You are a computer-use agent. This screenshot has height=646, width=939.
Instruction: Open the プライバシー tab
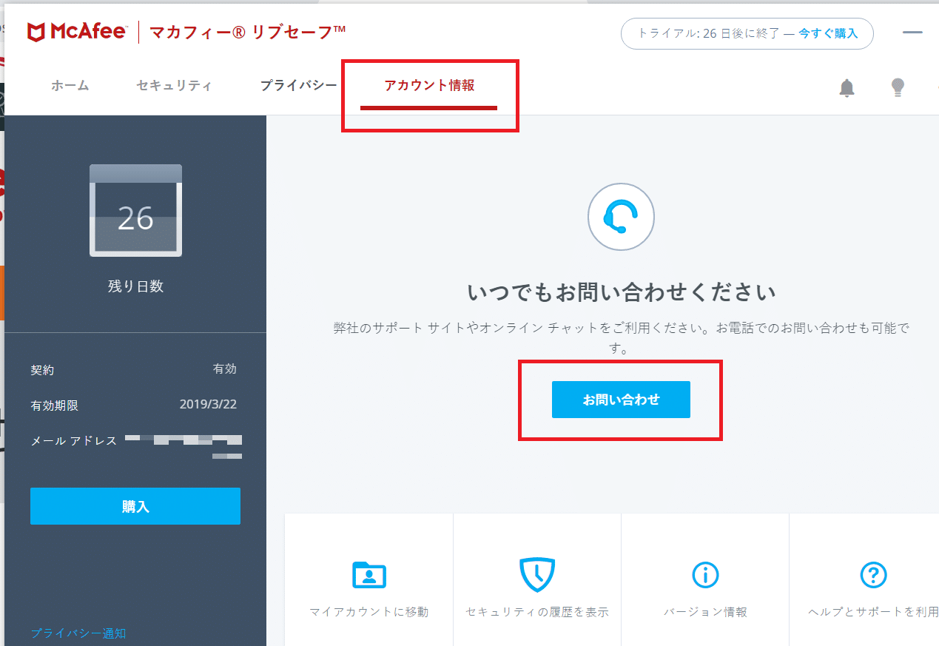tap(298, 86)
